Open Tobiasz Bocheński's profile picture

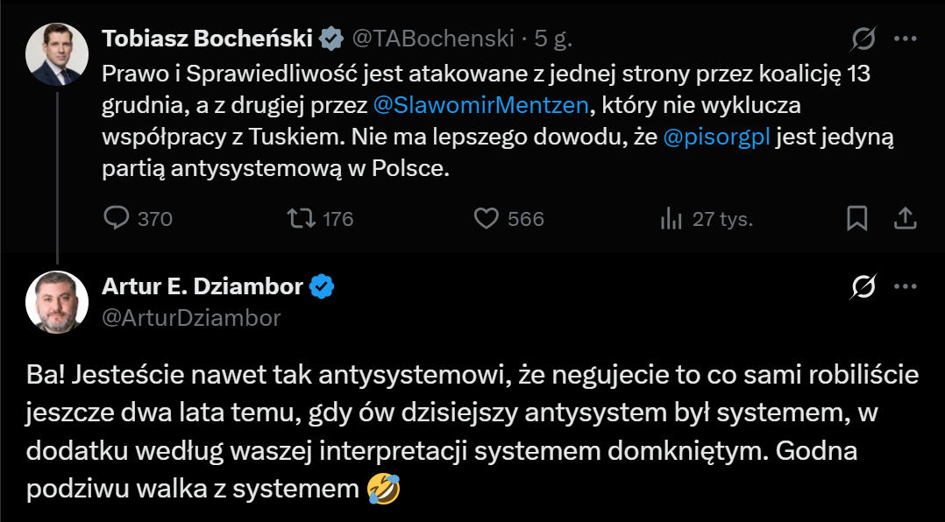[x=58, y=54]
